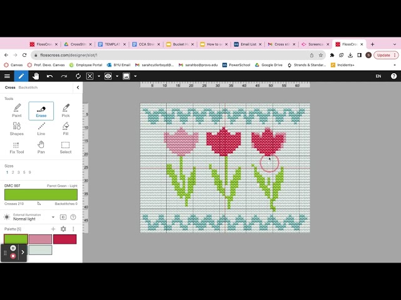Pause the screen recording
401x300 pixels.
pos(13,248)
